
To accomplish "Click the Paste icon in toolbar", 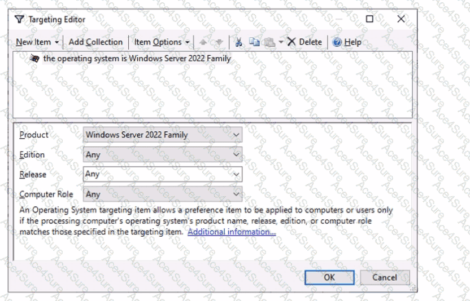I will click(269, 42).
